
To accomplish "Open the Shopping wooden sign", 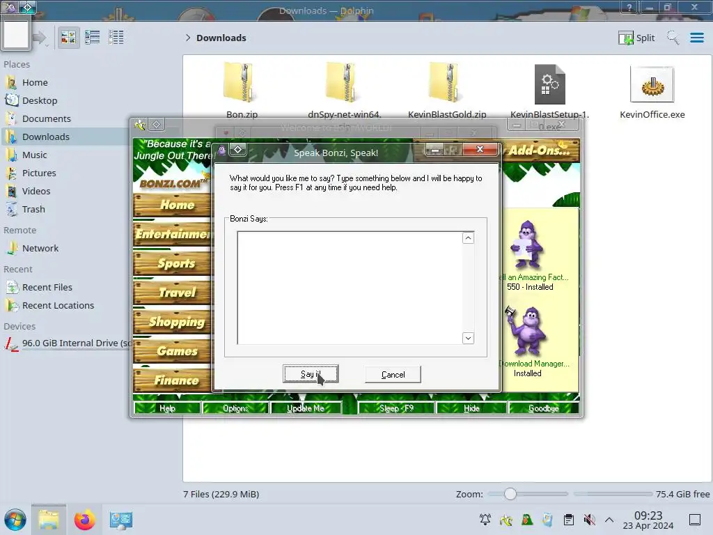I will [x=173, y=322].
